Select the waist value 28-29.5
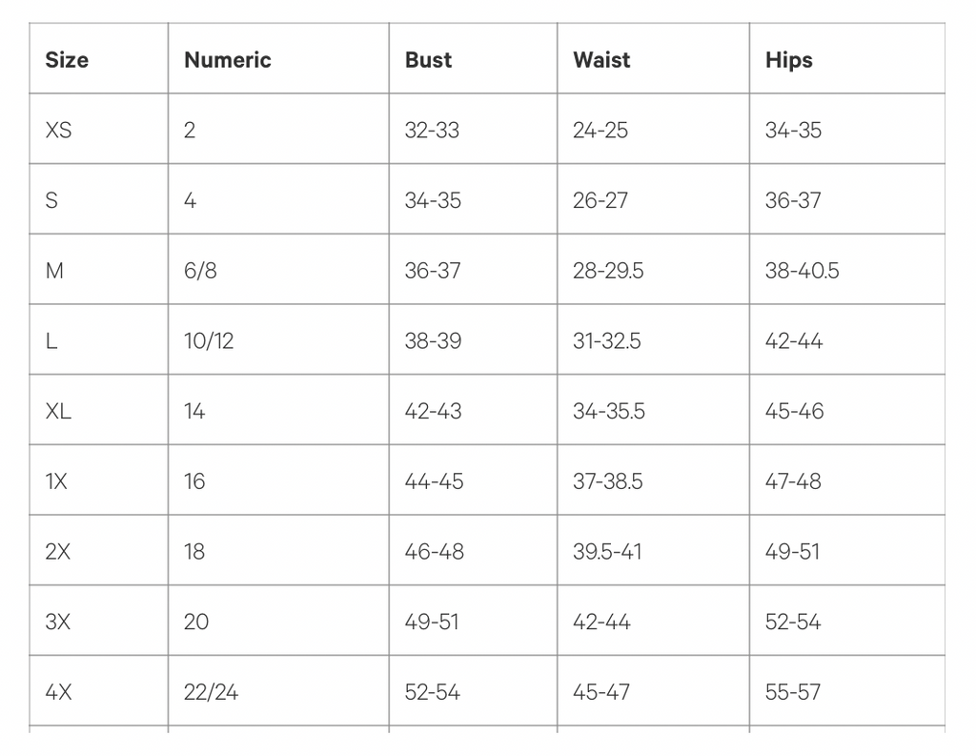This screenshot has height=756, width=976. pyautogui.click(x=608, y=271)
